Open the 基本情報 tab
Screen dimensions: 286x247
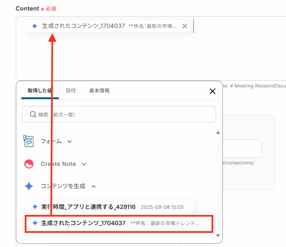[99, 91]
